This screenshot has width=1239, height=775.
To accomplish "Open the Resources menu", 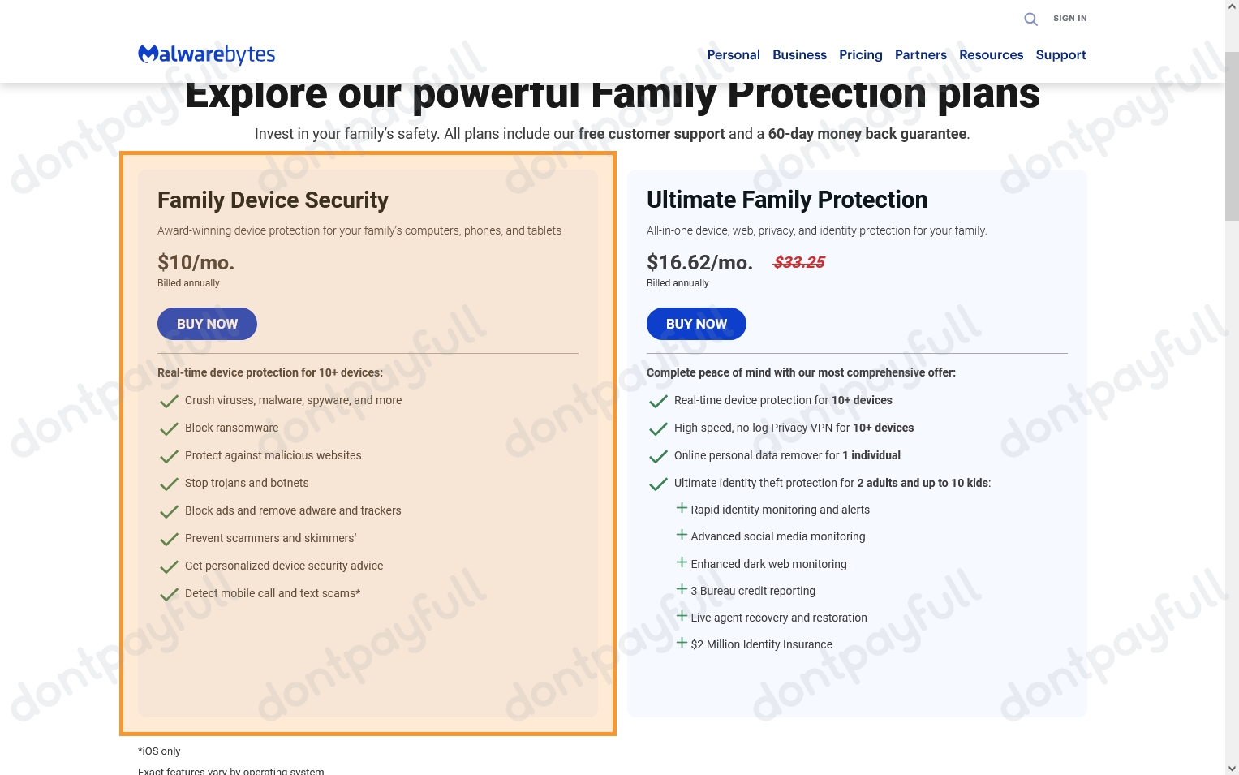I will point(991,55).
